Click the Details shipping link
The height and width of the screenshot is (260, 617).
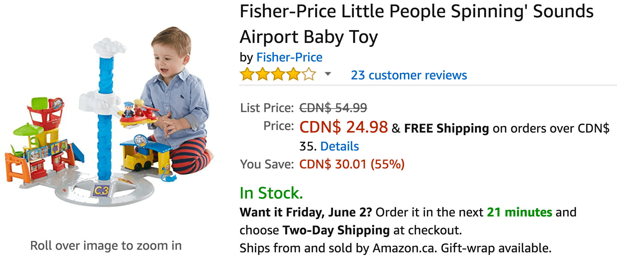point(340,146)
